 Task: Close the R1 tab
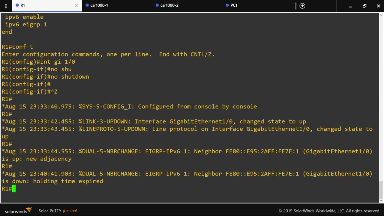click(76, 5)
